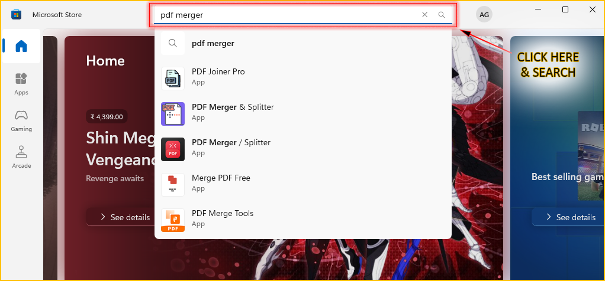Screen dimensions: 605x281
Task: Click See details on Best selling games
Action: point(569,217)
